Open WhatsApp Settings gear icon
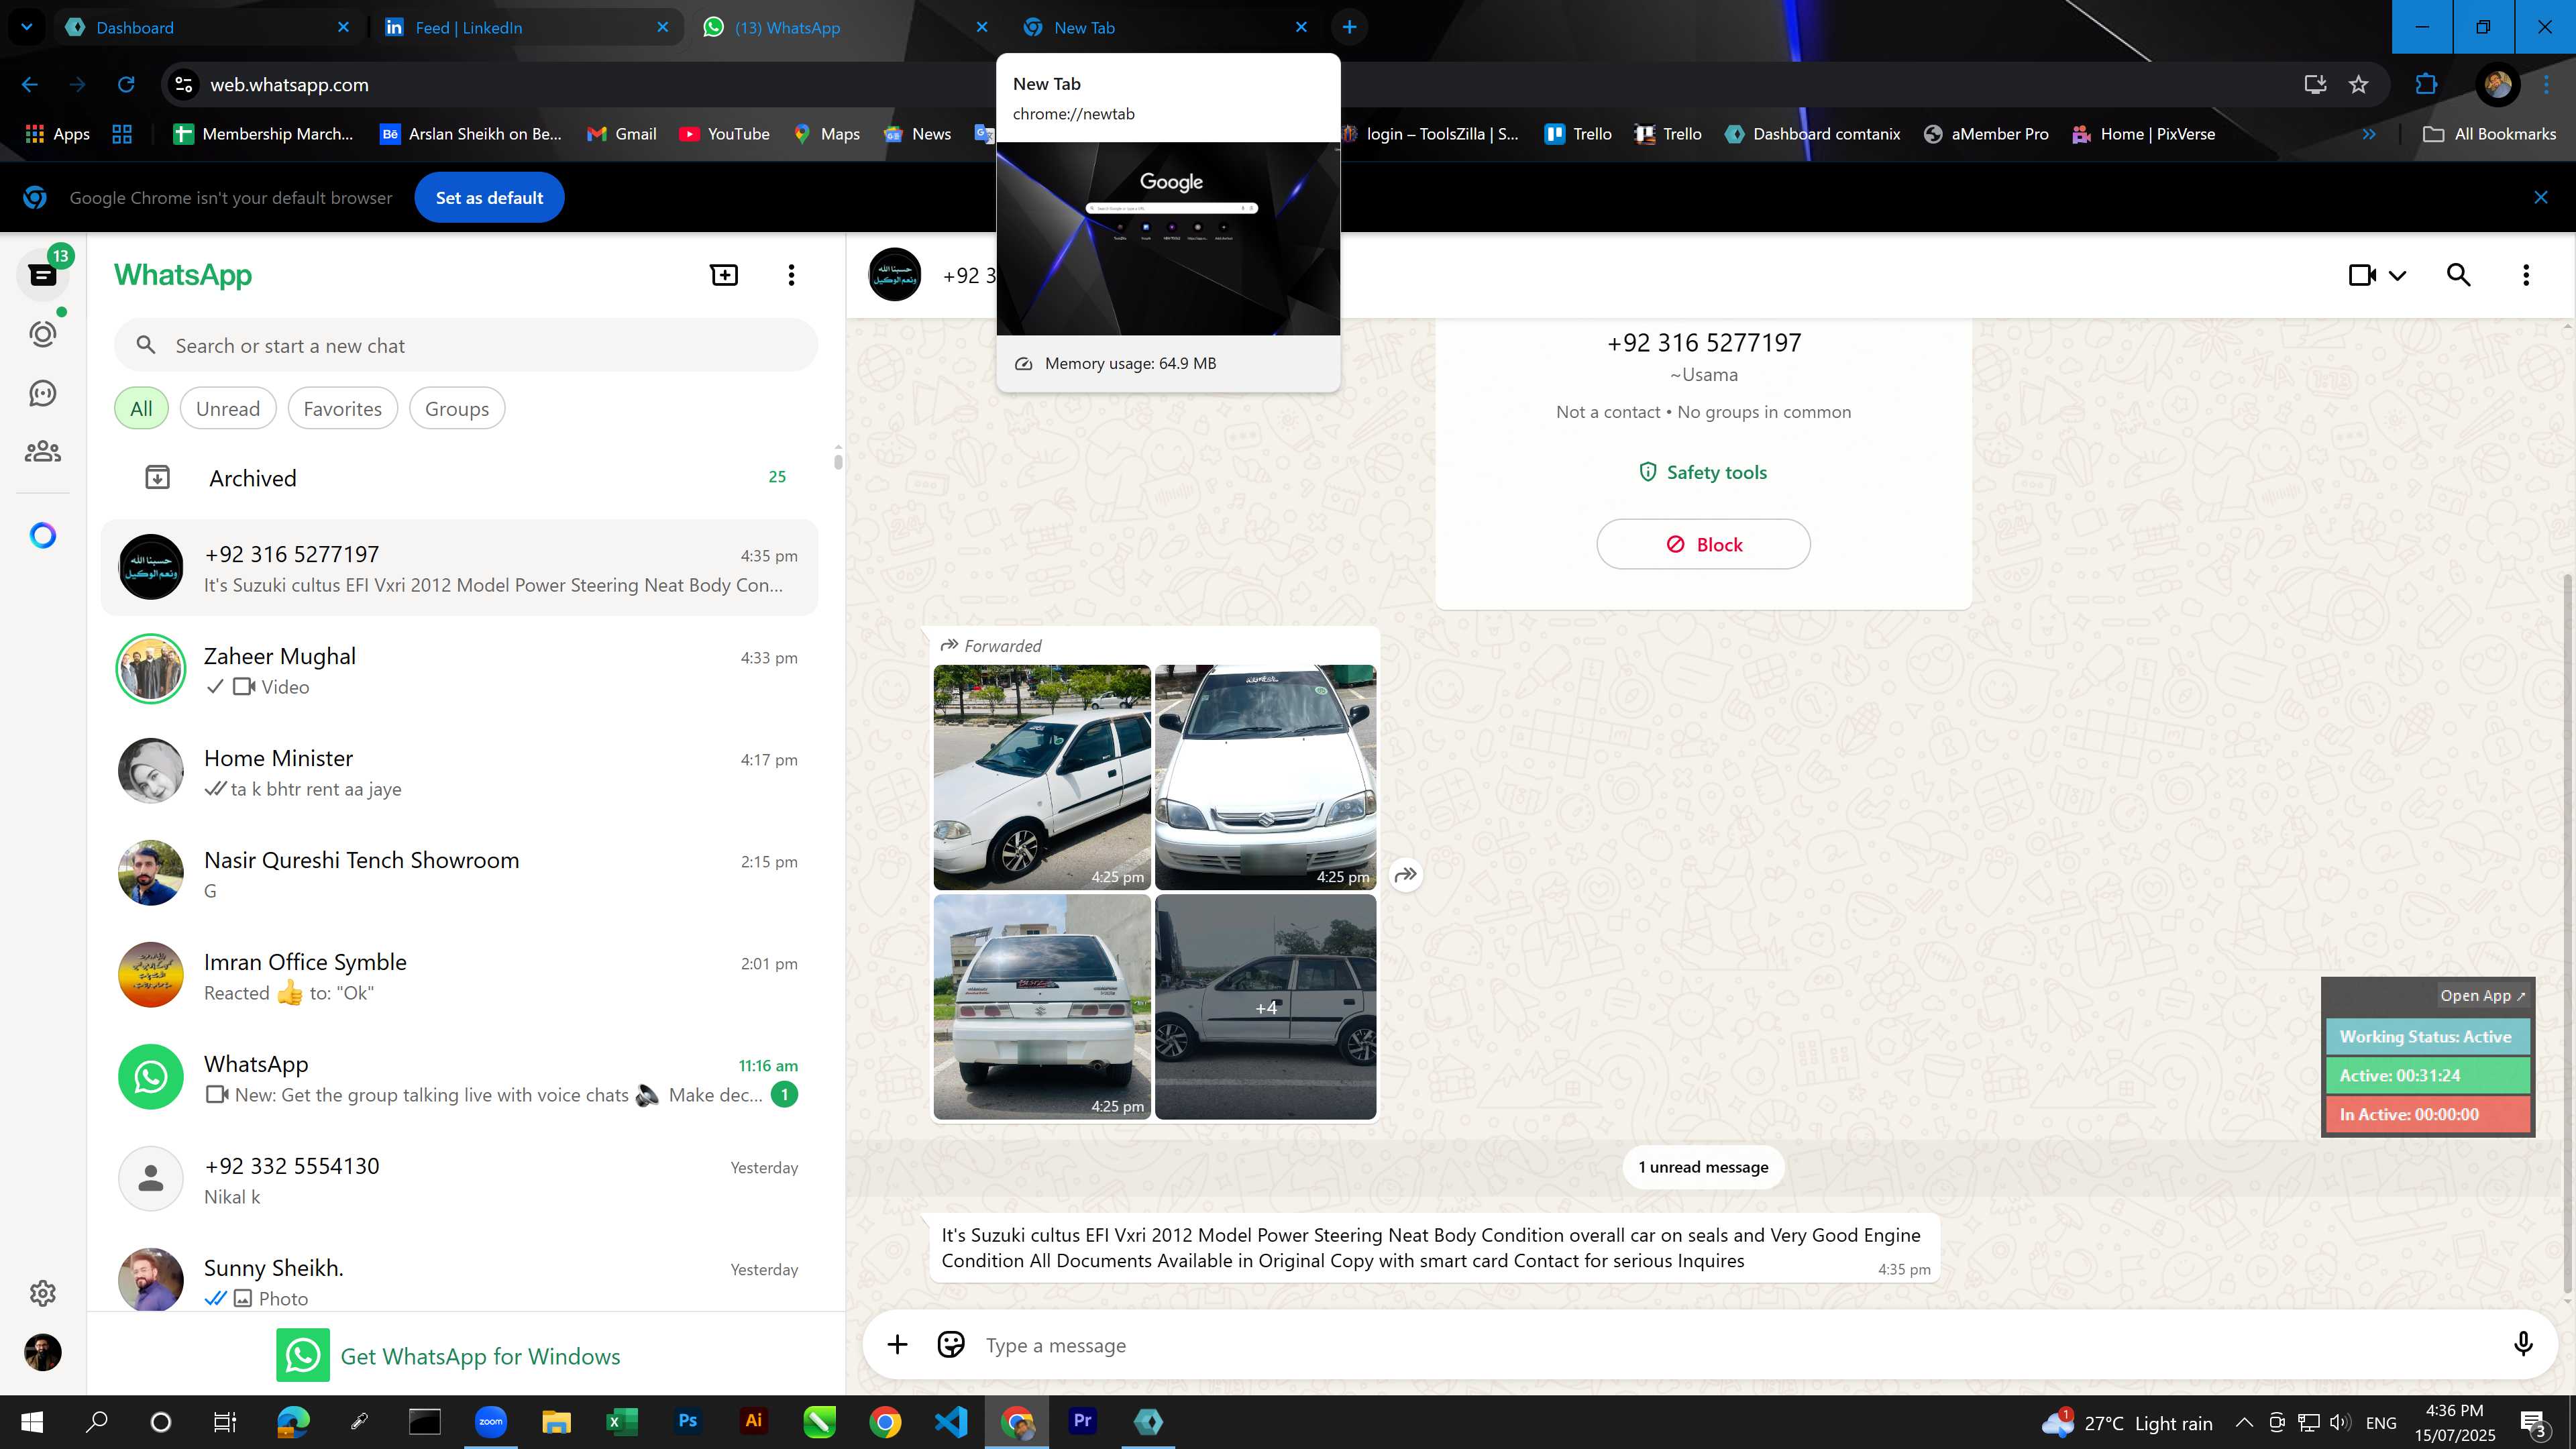 [43, 1293]
